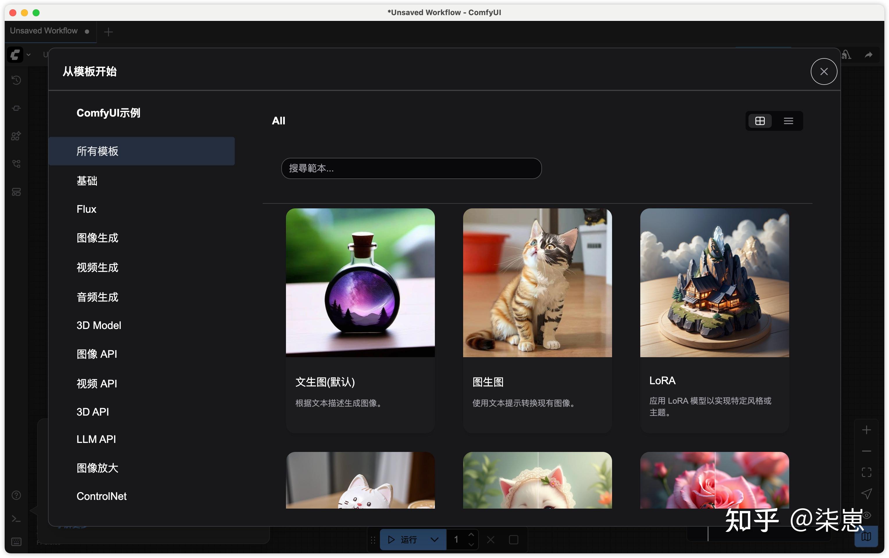Open the ControlNet template category

point(102,496)
